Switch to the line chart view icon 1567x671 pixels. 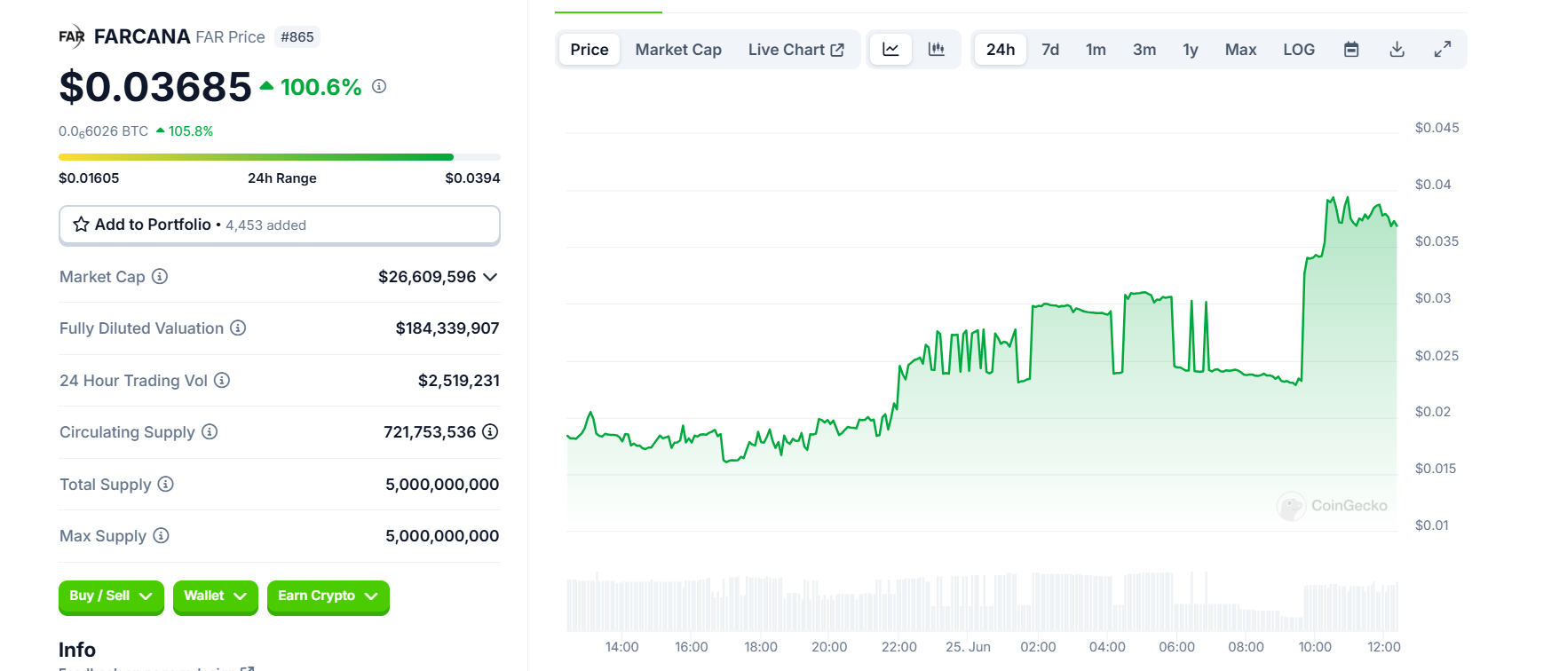890,50
